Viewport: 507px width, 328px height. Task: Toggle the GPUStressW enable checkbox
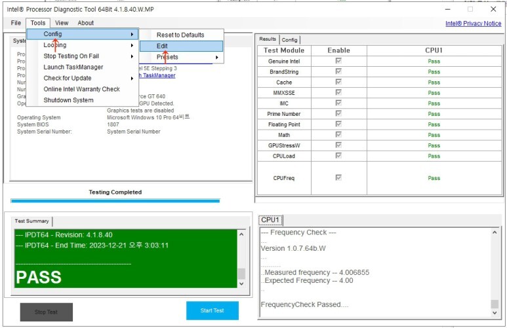tap(338, 145)
